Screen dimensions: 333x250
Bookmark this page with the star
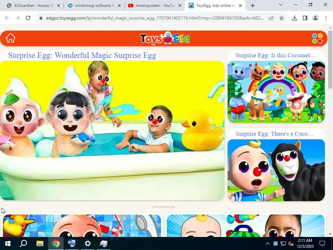(x=282, y=18)
